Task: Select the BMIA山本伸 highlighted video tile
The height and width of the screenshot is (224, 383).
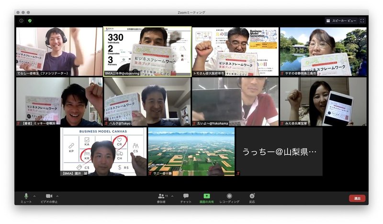Action: coord(147,52)
